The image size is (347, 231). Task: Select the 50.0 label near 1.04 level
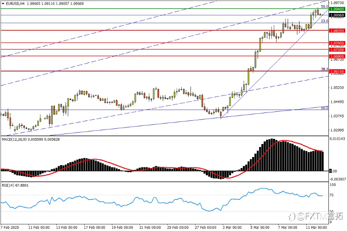coord(324,108)
